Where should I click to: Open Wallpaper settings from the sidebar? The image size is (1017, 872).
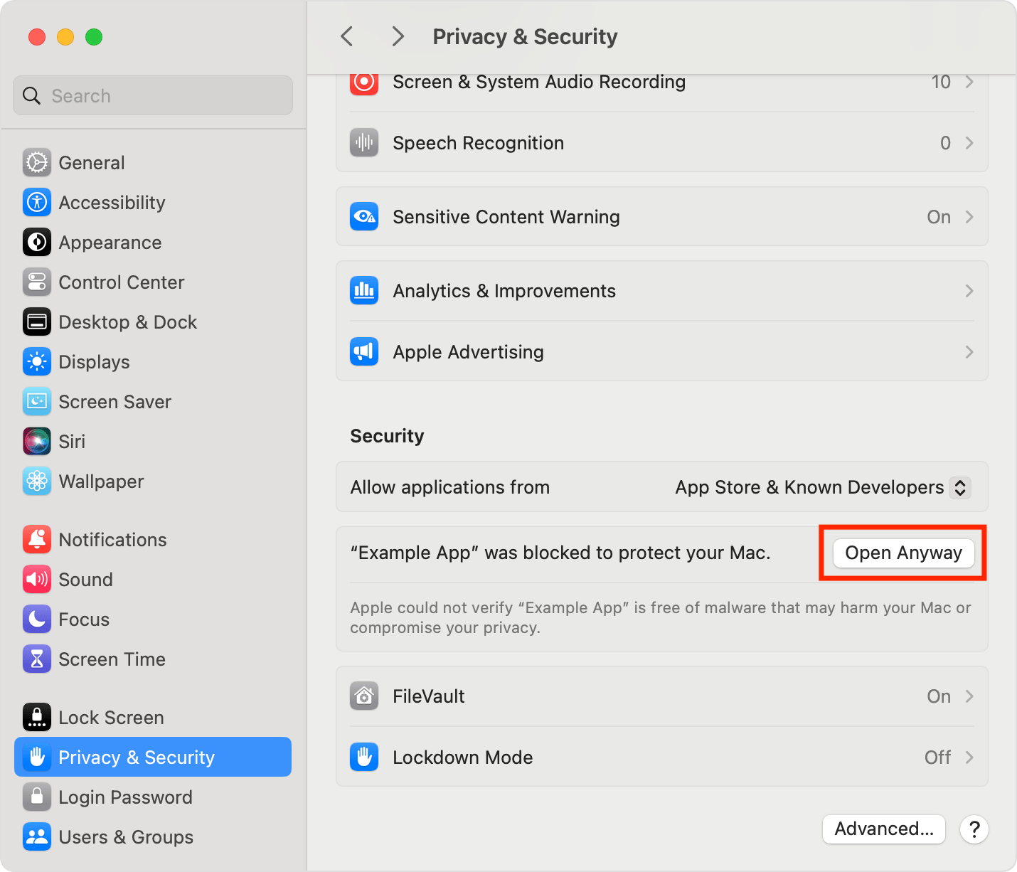pyautogui.click(x=101, y=481)
